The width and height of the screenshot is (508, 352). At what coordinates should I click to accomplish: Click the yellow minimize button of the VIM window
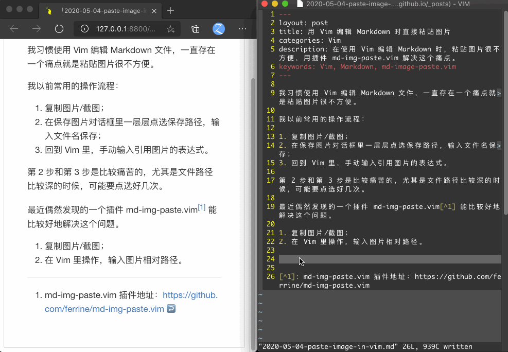pos(275,4)
